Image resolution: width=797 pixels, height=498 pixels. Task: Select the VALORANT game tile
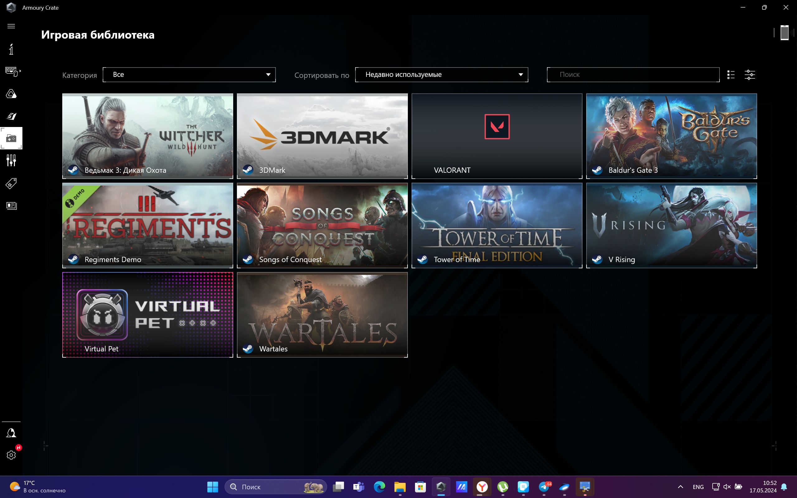(497, 136)
